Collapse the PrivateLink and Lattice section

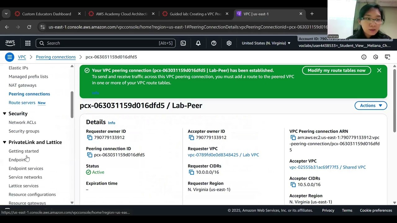click(5, 142)
